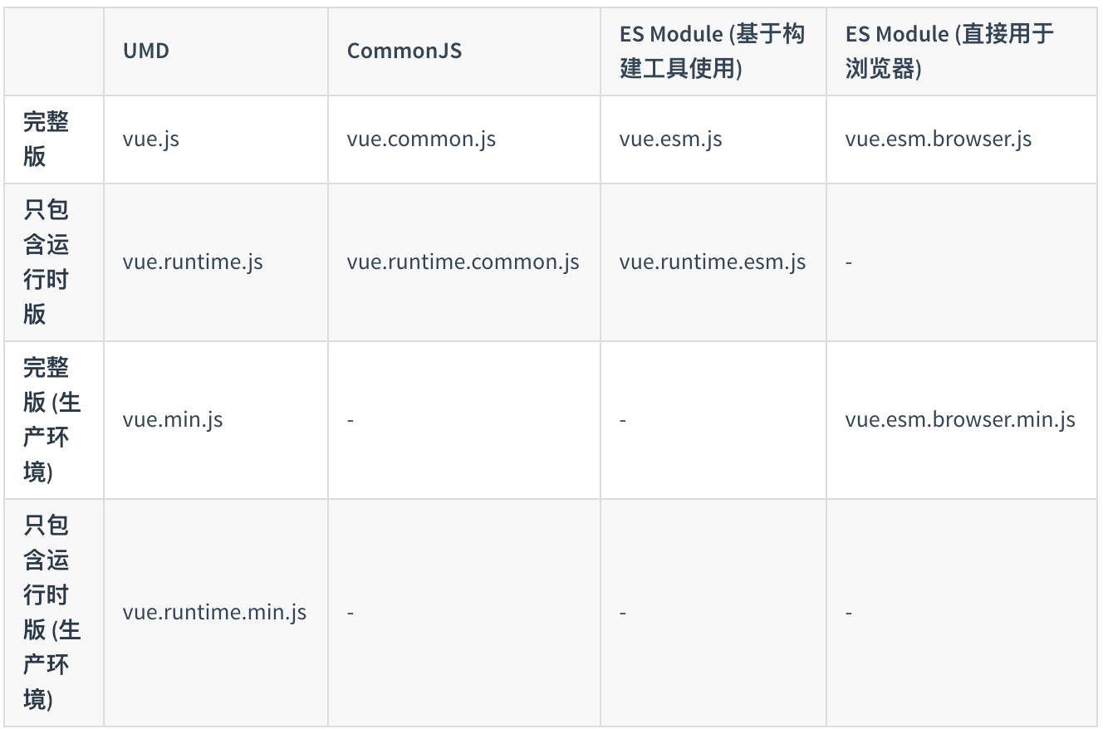This screenshot has height=729, width=1103.
Task: Select vue.runtime.common.js text
Action: tap(463, 262)
